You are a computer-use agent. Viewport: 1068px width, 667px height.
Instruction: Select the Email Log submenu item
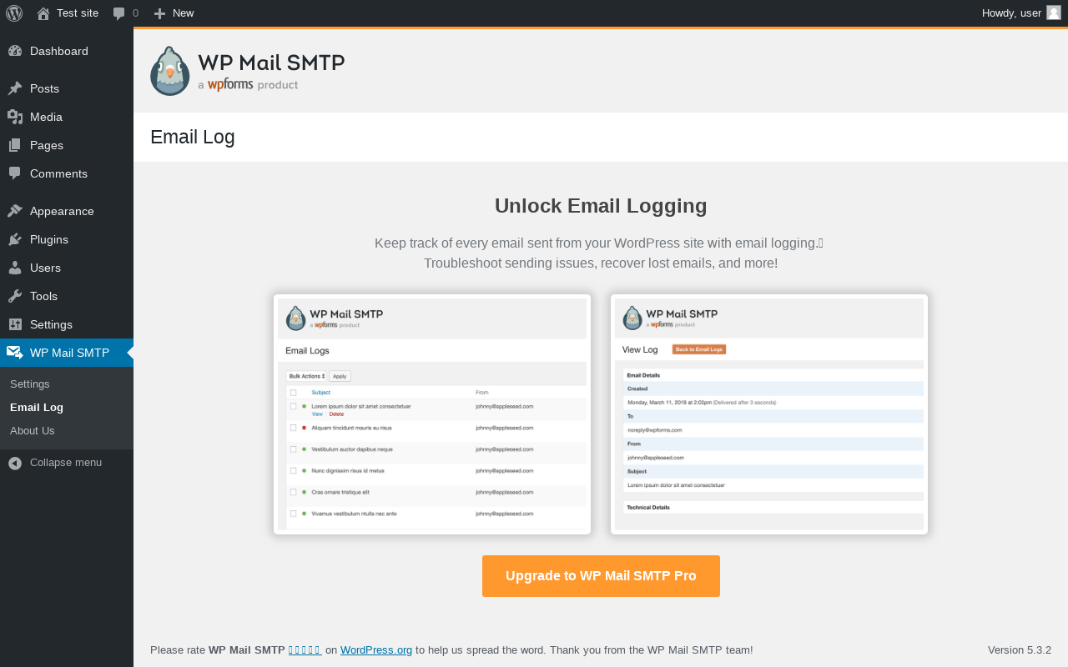coord(67,408)
